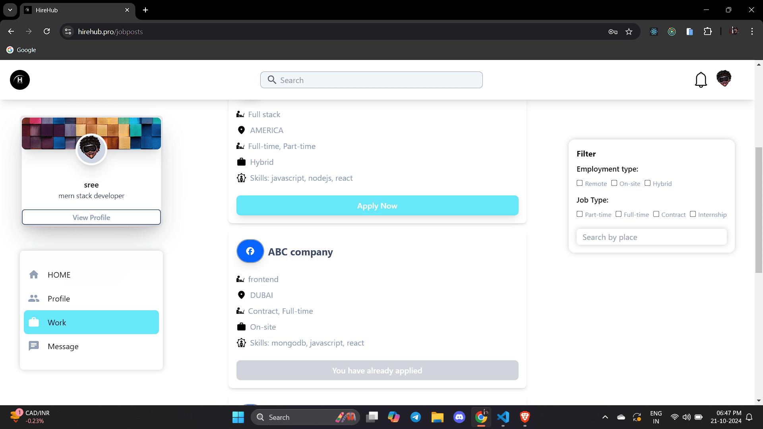The height and width of the screenshot is (429, 763).
Task: Open Message in the sidebar
Action: point(91,346)
